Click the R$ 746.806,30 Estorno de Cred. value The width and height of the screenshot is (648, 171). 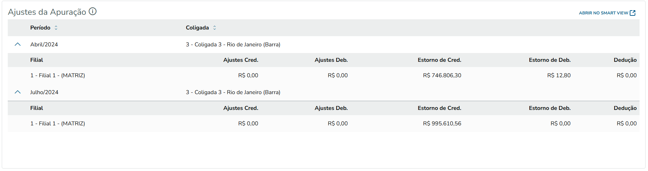click(x=442, y=75)
